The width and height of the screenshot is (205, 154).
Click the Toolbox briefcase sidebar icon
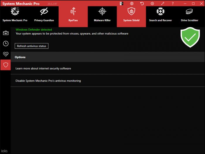point(6,33)
